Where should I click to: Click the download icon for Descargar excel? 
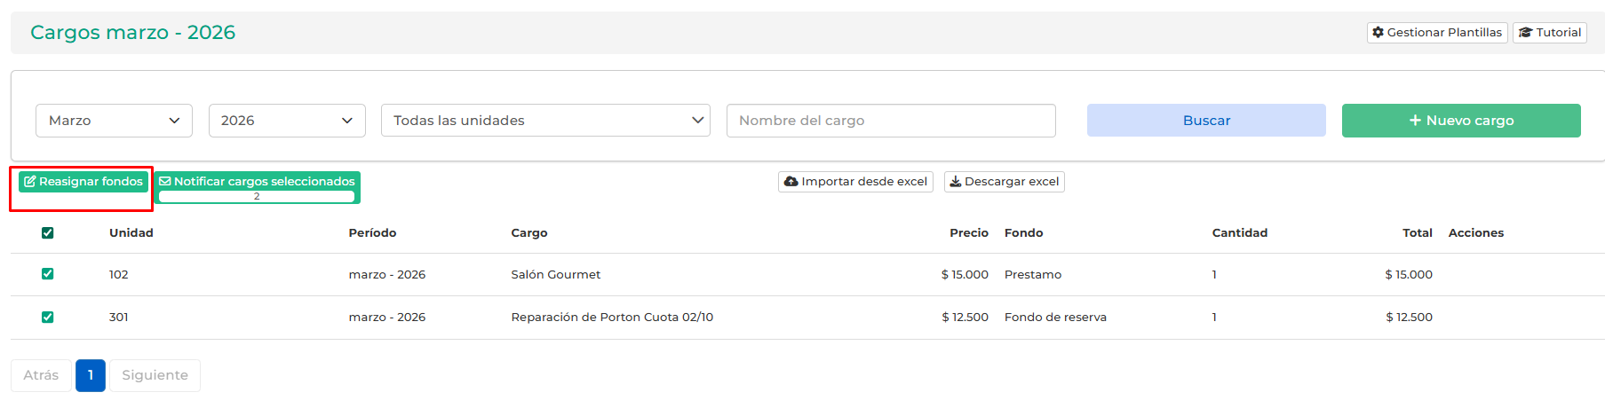coord(956,182)
